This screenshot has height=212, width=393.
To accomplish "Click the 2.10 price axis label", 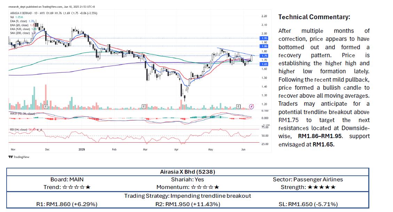I will pyautogui.click(x=264, y=25).
